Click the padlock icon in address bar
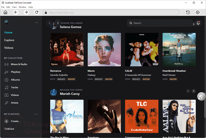Screen dimensions: 206x138 [x=46, y=13]
